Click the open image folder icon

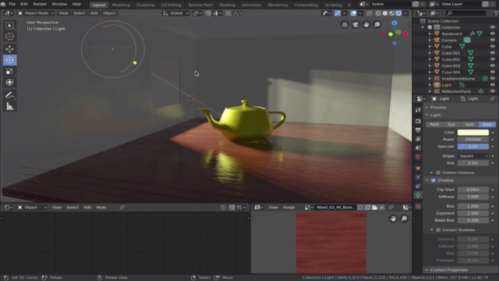(x=374, y=208)
